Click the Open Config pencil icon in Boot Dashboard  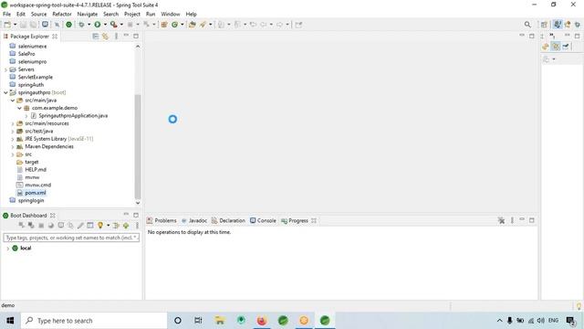(80, 226)
